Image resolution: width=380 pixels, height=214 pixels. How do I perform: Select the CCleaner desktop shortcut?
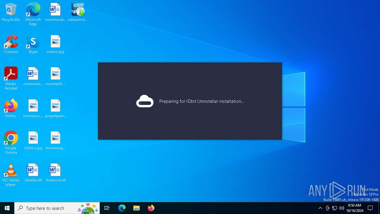11,45
